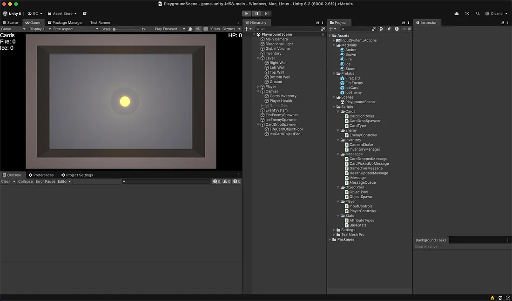The image size is (512, 301).
Task: Click the FireEnemy prefab in Project
Action: (x=354, y=83)
